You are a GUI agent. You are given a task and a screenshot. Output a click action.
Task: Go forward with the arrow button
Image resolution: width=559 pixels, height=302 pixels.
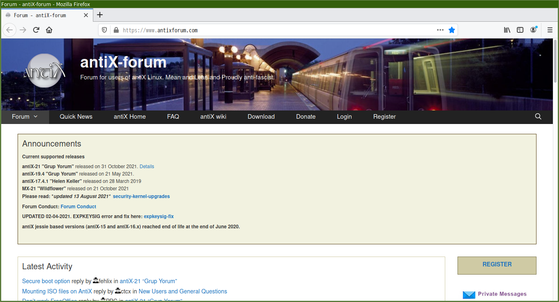point(23,30)
